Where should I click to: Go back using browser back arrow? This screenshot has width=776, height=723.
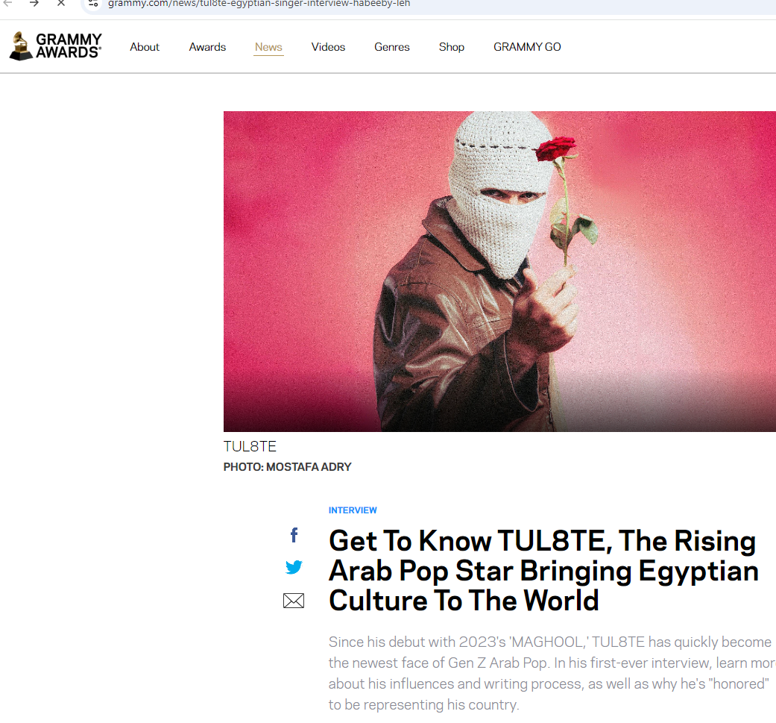pyautogui.click(x=7, y=4)
